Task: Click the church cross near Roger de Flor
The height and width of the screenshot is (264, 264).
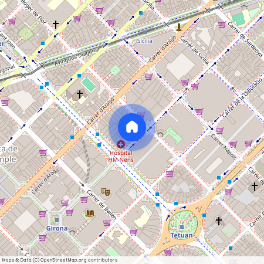Action: pyautogui.click(x=56, y=25)
